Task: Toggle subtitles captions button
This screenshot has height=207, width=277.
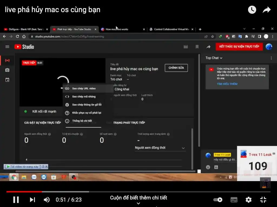Action: (x=234, y=200)
